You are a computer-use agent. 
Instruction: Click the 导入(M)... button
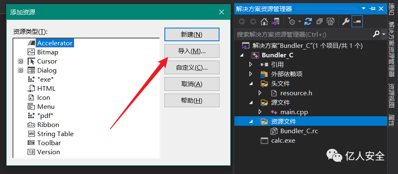[191, 51]
